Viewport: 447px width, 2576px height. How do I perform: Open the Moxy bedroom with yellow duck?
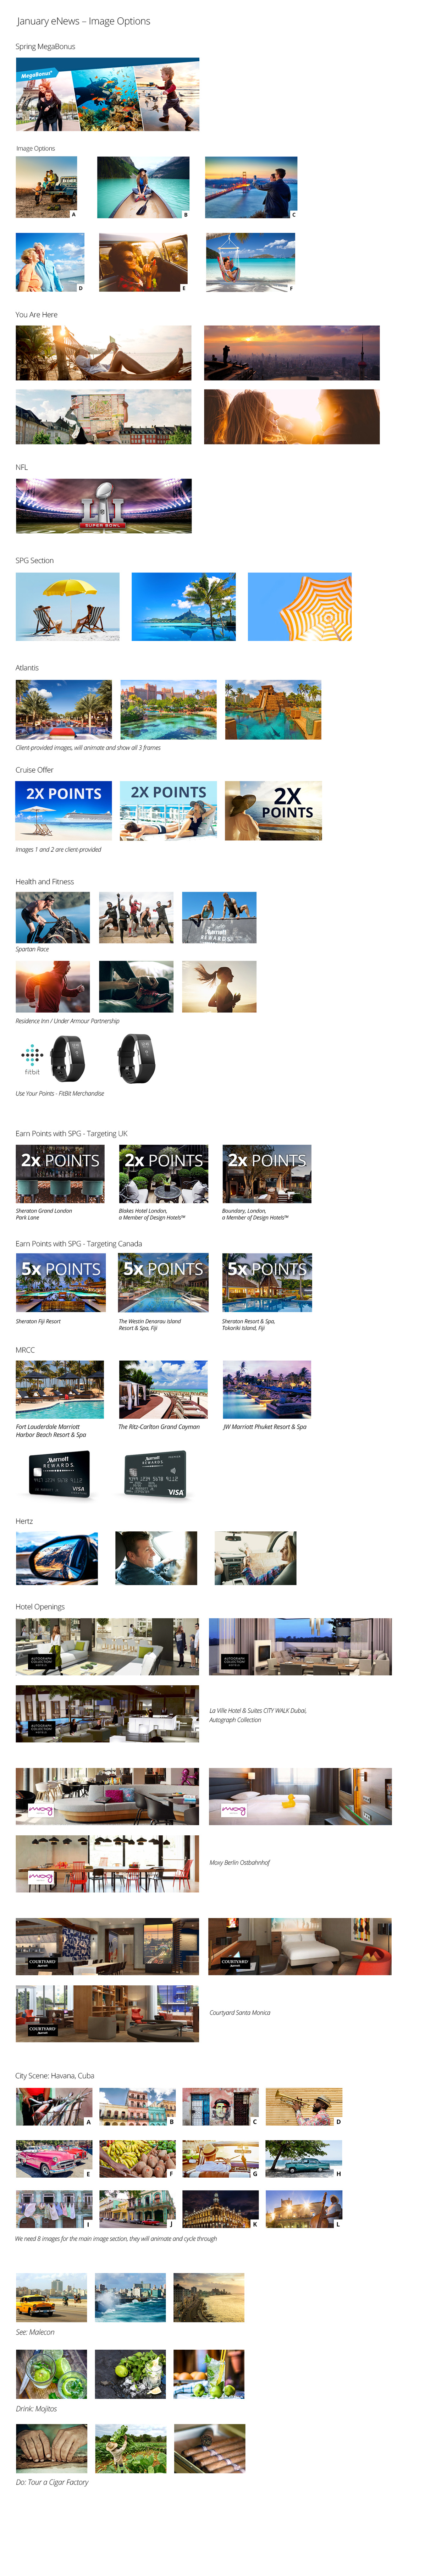point(300,1796)
